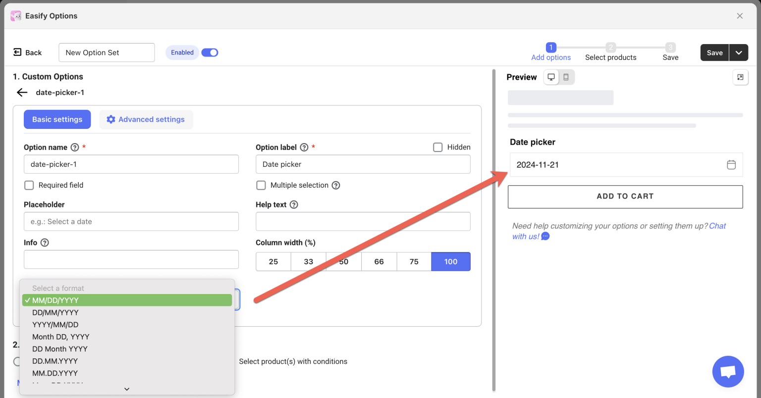Set column width to 50 percent
761x398 pixels.
coord(344,261)
